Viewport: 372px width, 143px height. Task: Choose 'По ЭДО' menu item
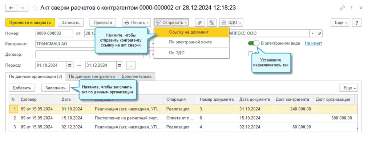(191, 53)
